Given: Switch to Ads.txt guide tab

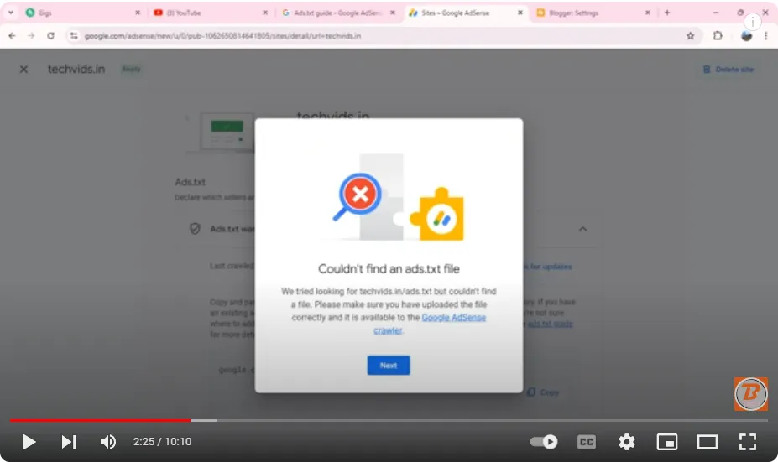Looking at the screenshot, I should [337, 13].
